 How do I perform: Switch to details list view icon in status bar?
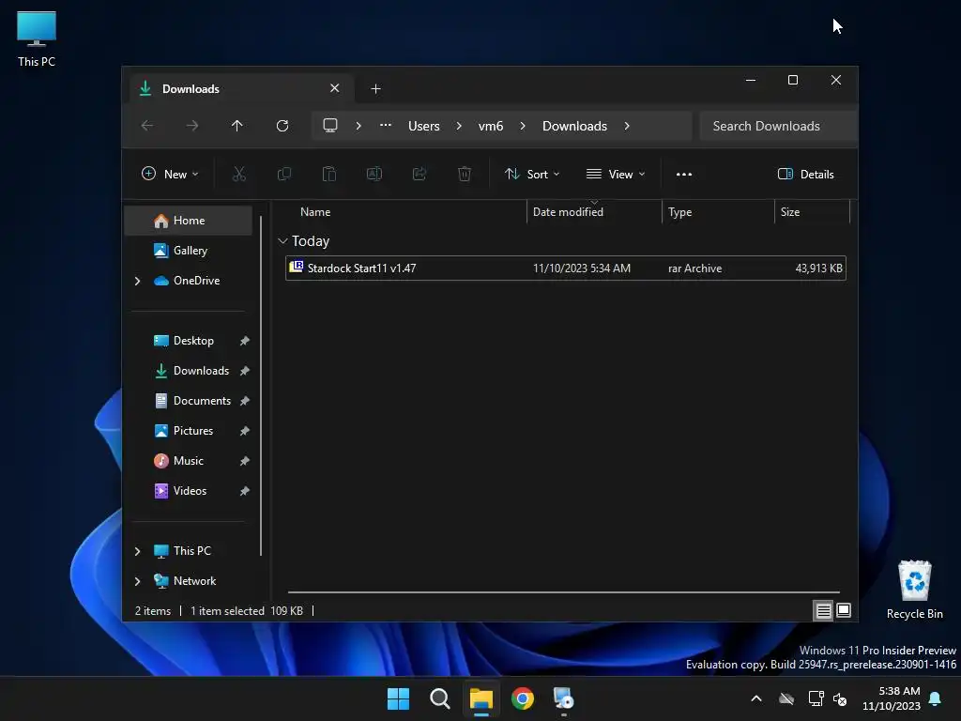point(823,610)
